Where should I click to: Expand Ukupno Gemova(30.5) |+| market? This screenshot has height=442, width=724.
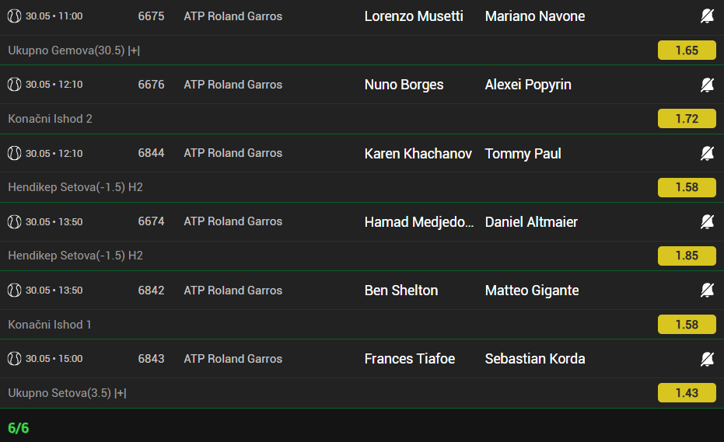pos(74,50)
